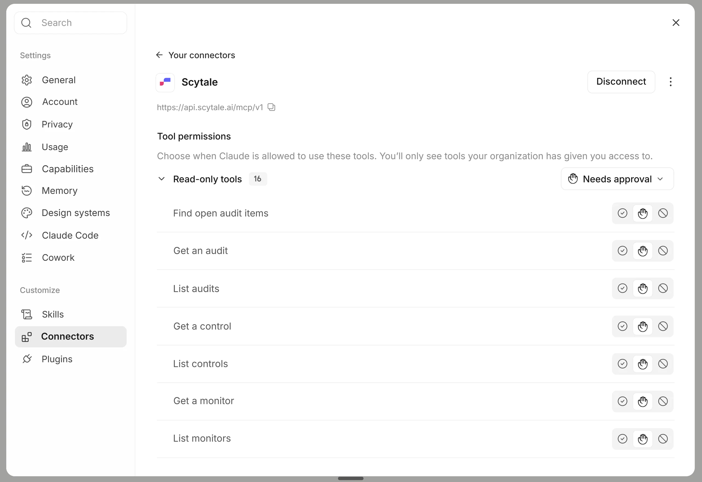This screenshot has width=702, height=482.
Task: Click the 16 tools count badge
Action: click(x=258, y=179)
